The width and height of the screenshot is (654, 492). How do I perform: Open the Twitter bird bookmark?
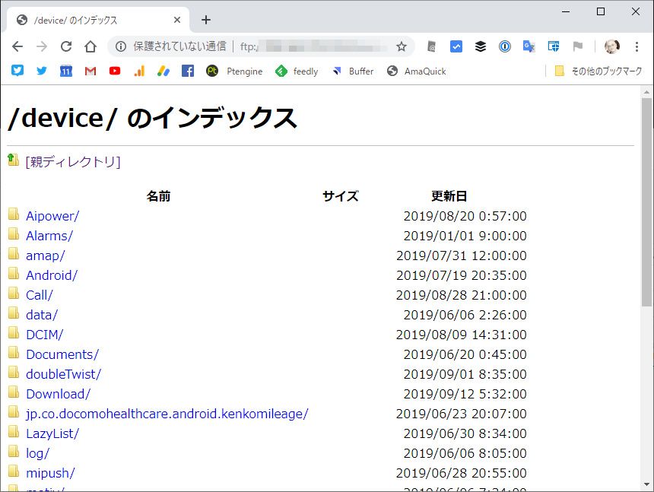tap(41, 71)
